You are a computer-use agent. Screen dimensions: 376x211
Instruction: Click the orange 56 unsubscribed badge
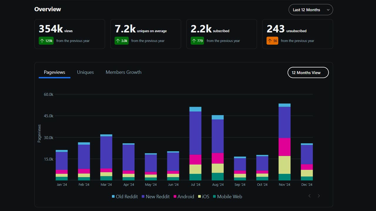pyautogui.click(x=272, y=41)
